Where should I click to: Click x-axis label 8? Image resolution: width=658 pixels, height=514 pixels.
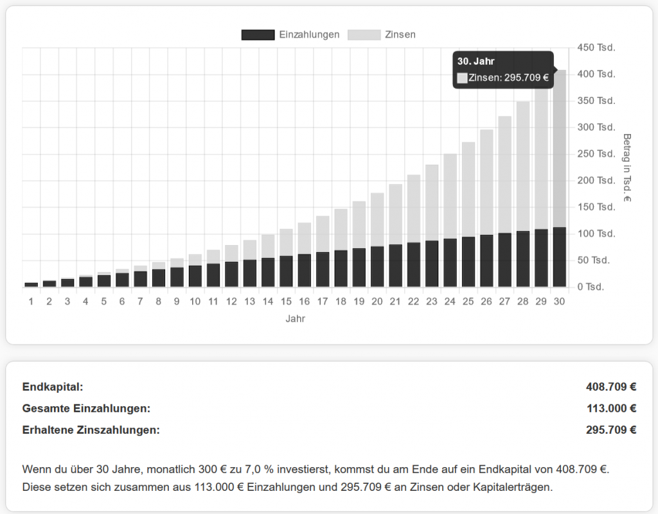pyautogui.click(x=159, y=302)
